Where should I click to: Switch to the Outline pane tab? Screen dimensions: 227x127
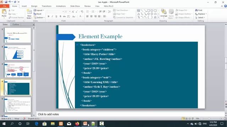point(16,24)
